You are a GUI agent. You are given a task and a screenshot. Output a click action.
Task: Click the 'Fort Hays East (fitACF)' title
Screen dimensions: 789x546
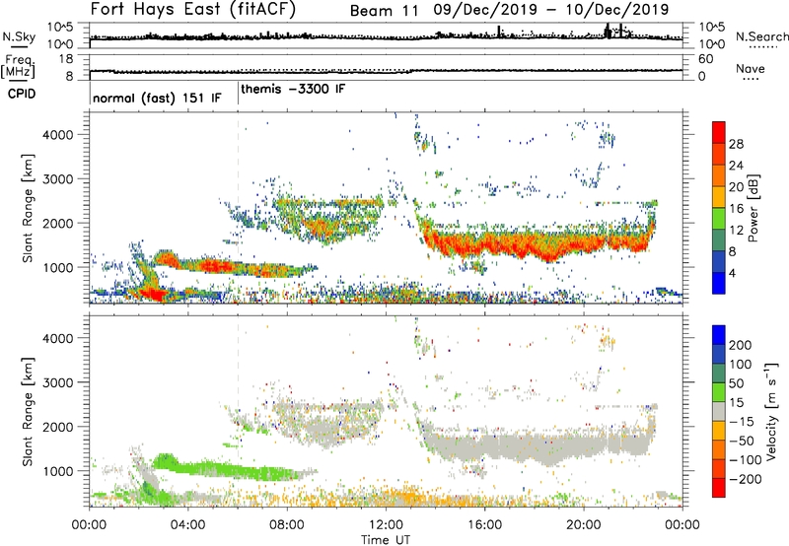pos(193,10)
